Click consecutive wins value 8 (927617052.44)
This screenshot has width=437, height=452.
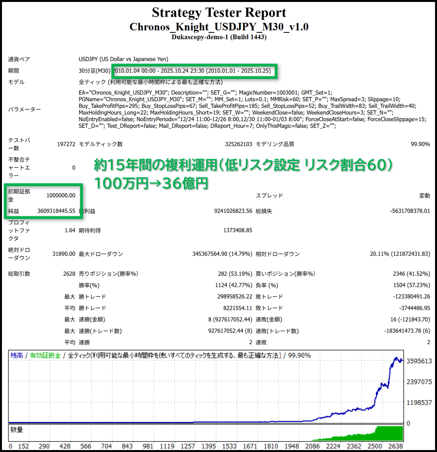(230, 319)
